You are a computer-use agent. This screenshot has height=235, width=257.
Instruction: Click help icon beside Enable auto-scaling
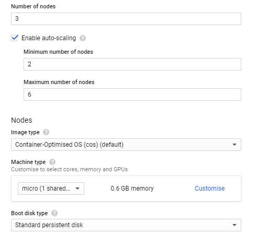click(x=83, y=38)
